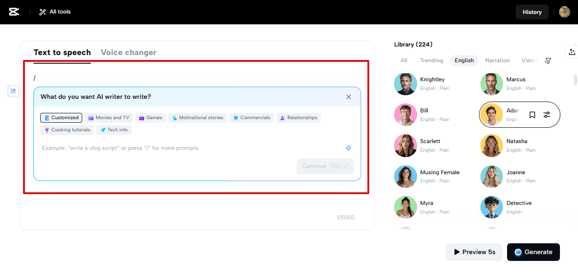Select the Relationships prompt category

coord(299,118)
